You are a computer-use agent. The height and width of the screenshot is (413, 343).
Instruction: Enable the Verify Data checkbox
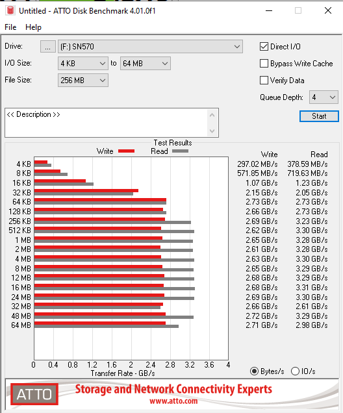pyautogui.click(x=264, y=81)
